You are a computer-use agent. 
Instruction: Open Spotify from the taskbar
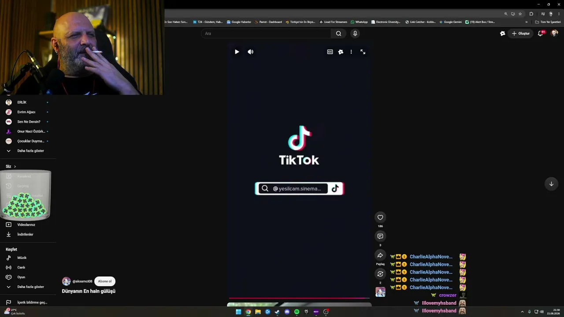[297, 312]
